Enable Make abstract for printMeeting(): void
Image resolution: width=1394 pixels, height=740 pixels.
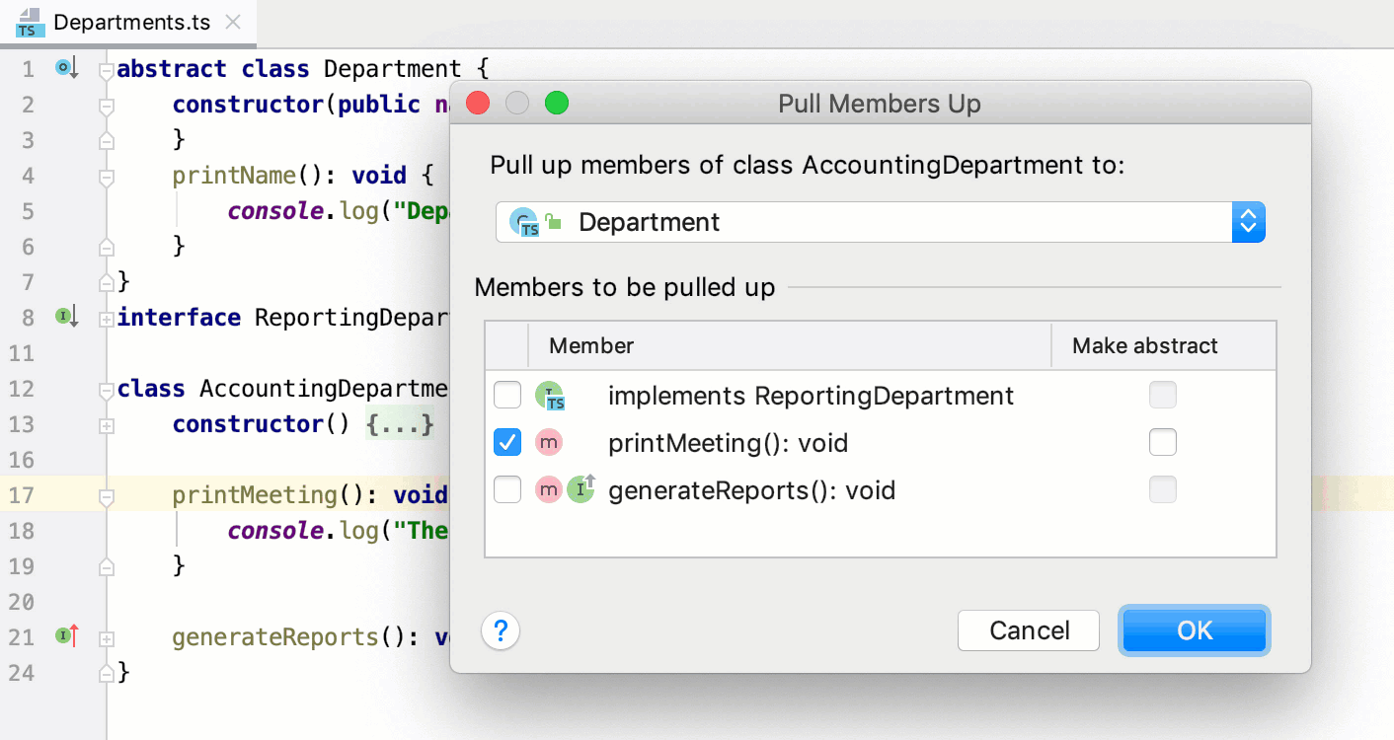pos(1163,442)
